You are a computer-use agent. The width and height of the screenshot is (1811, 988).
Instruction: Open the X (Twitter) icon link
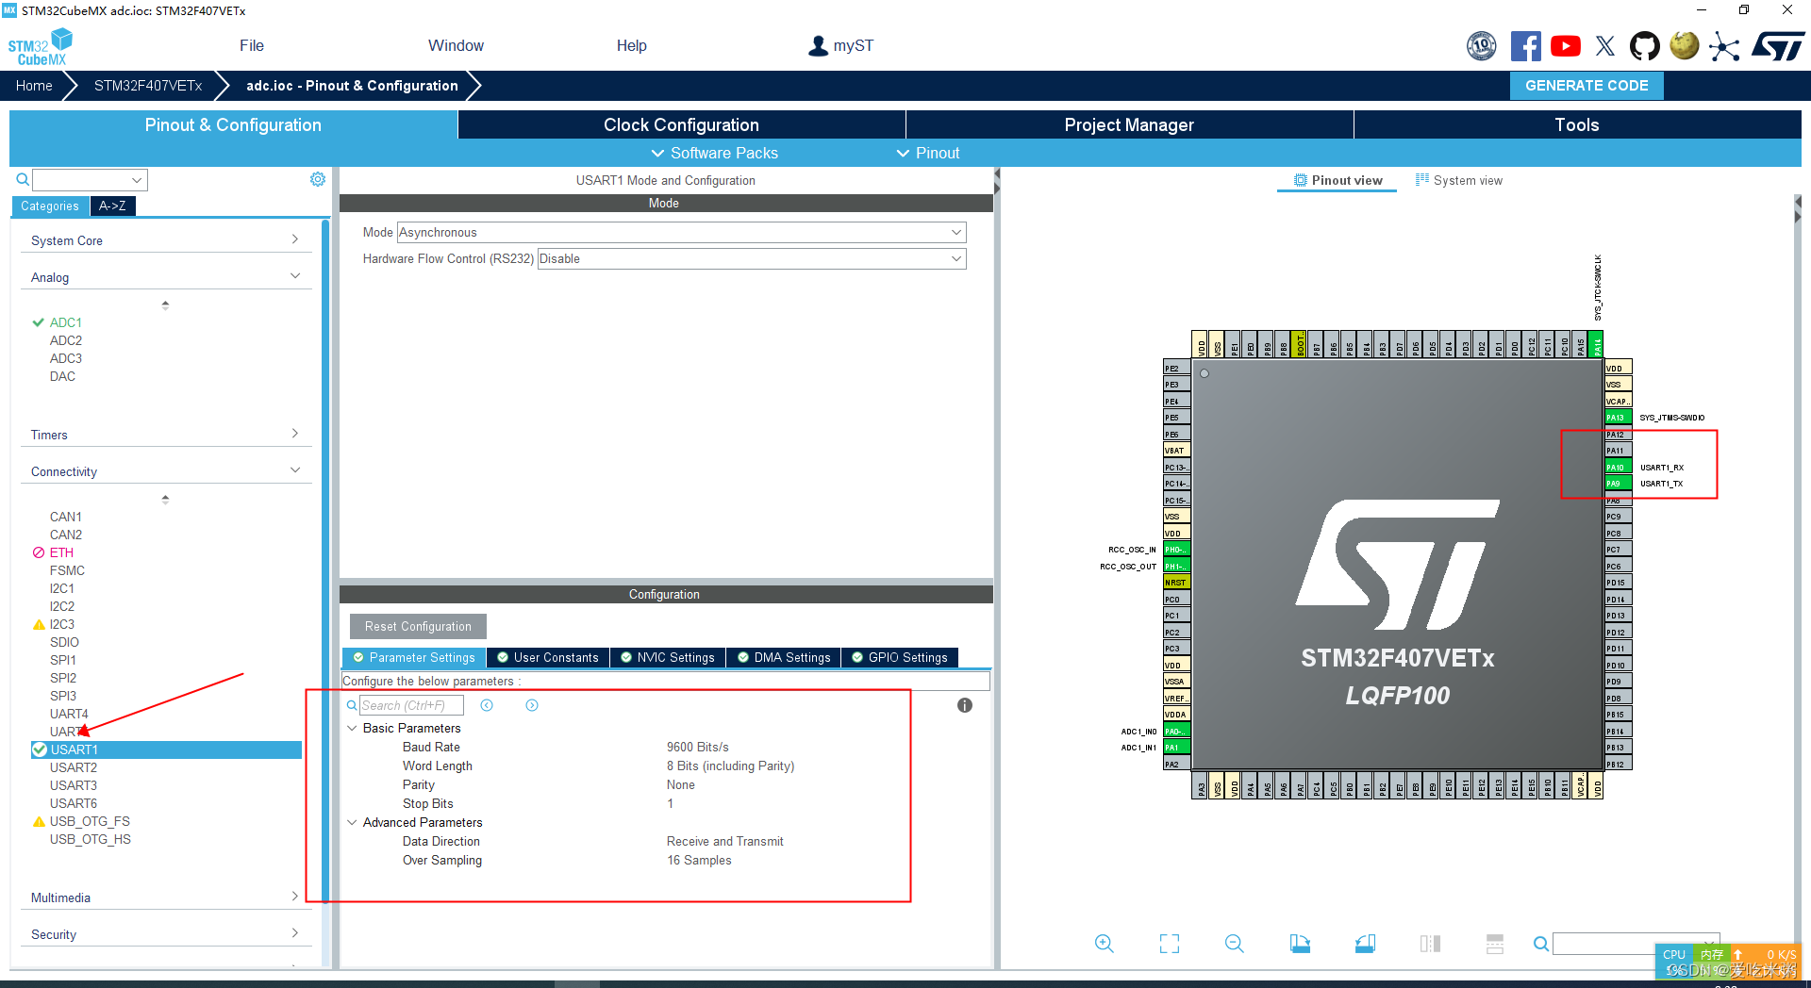click(1605, 45)
